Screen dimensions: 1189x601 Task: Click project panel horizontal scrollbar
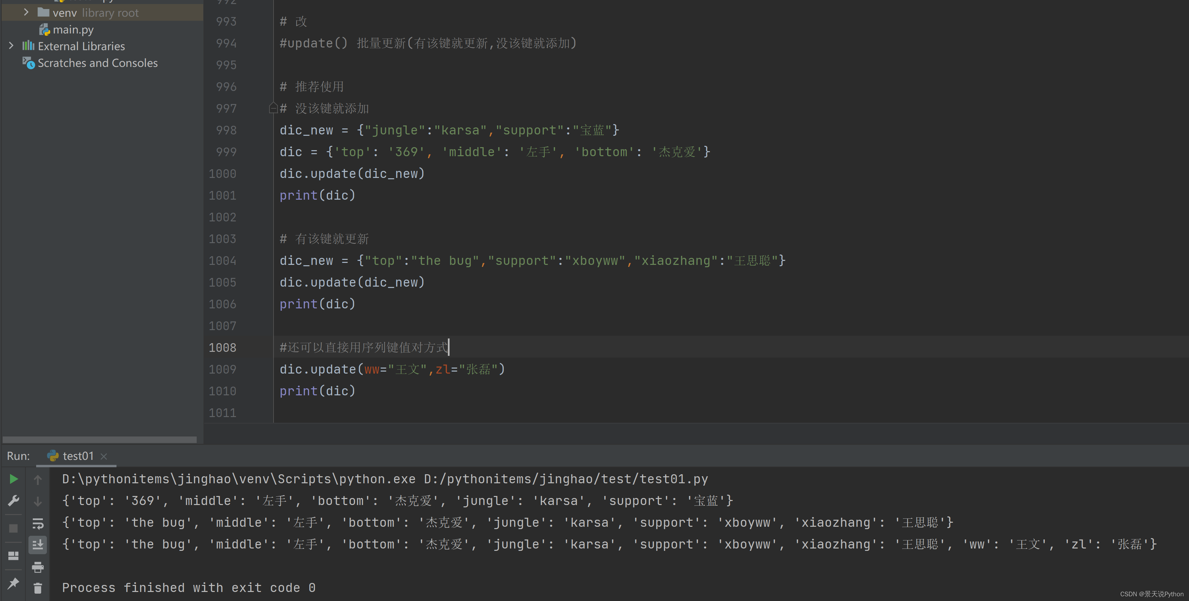coord(100,439)
